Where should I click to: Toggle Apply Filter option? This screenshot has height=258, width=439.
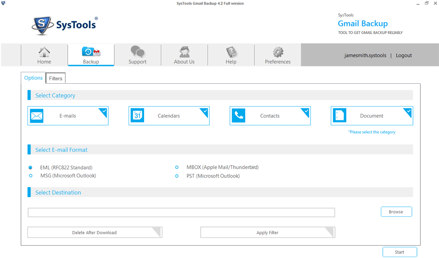pyautogui.click(x=268, y=232)
